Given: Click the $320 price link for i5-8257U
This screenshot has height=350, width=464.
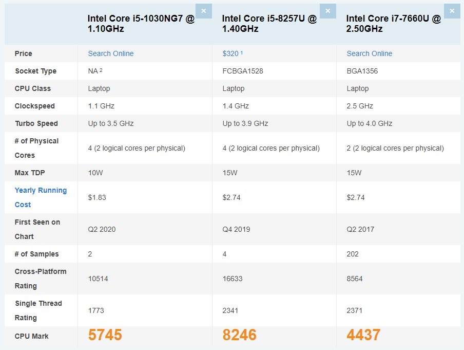Looking at the screenshot, I should click(x=229, y=53).
